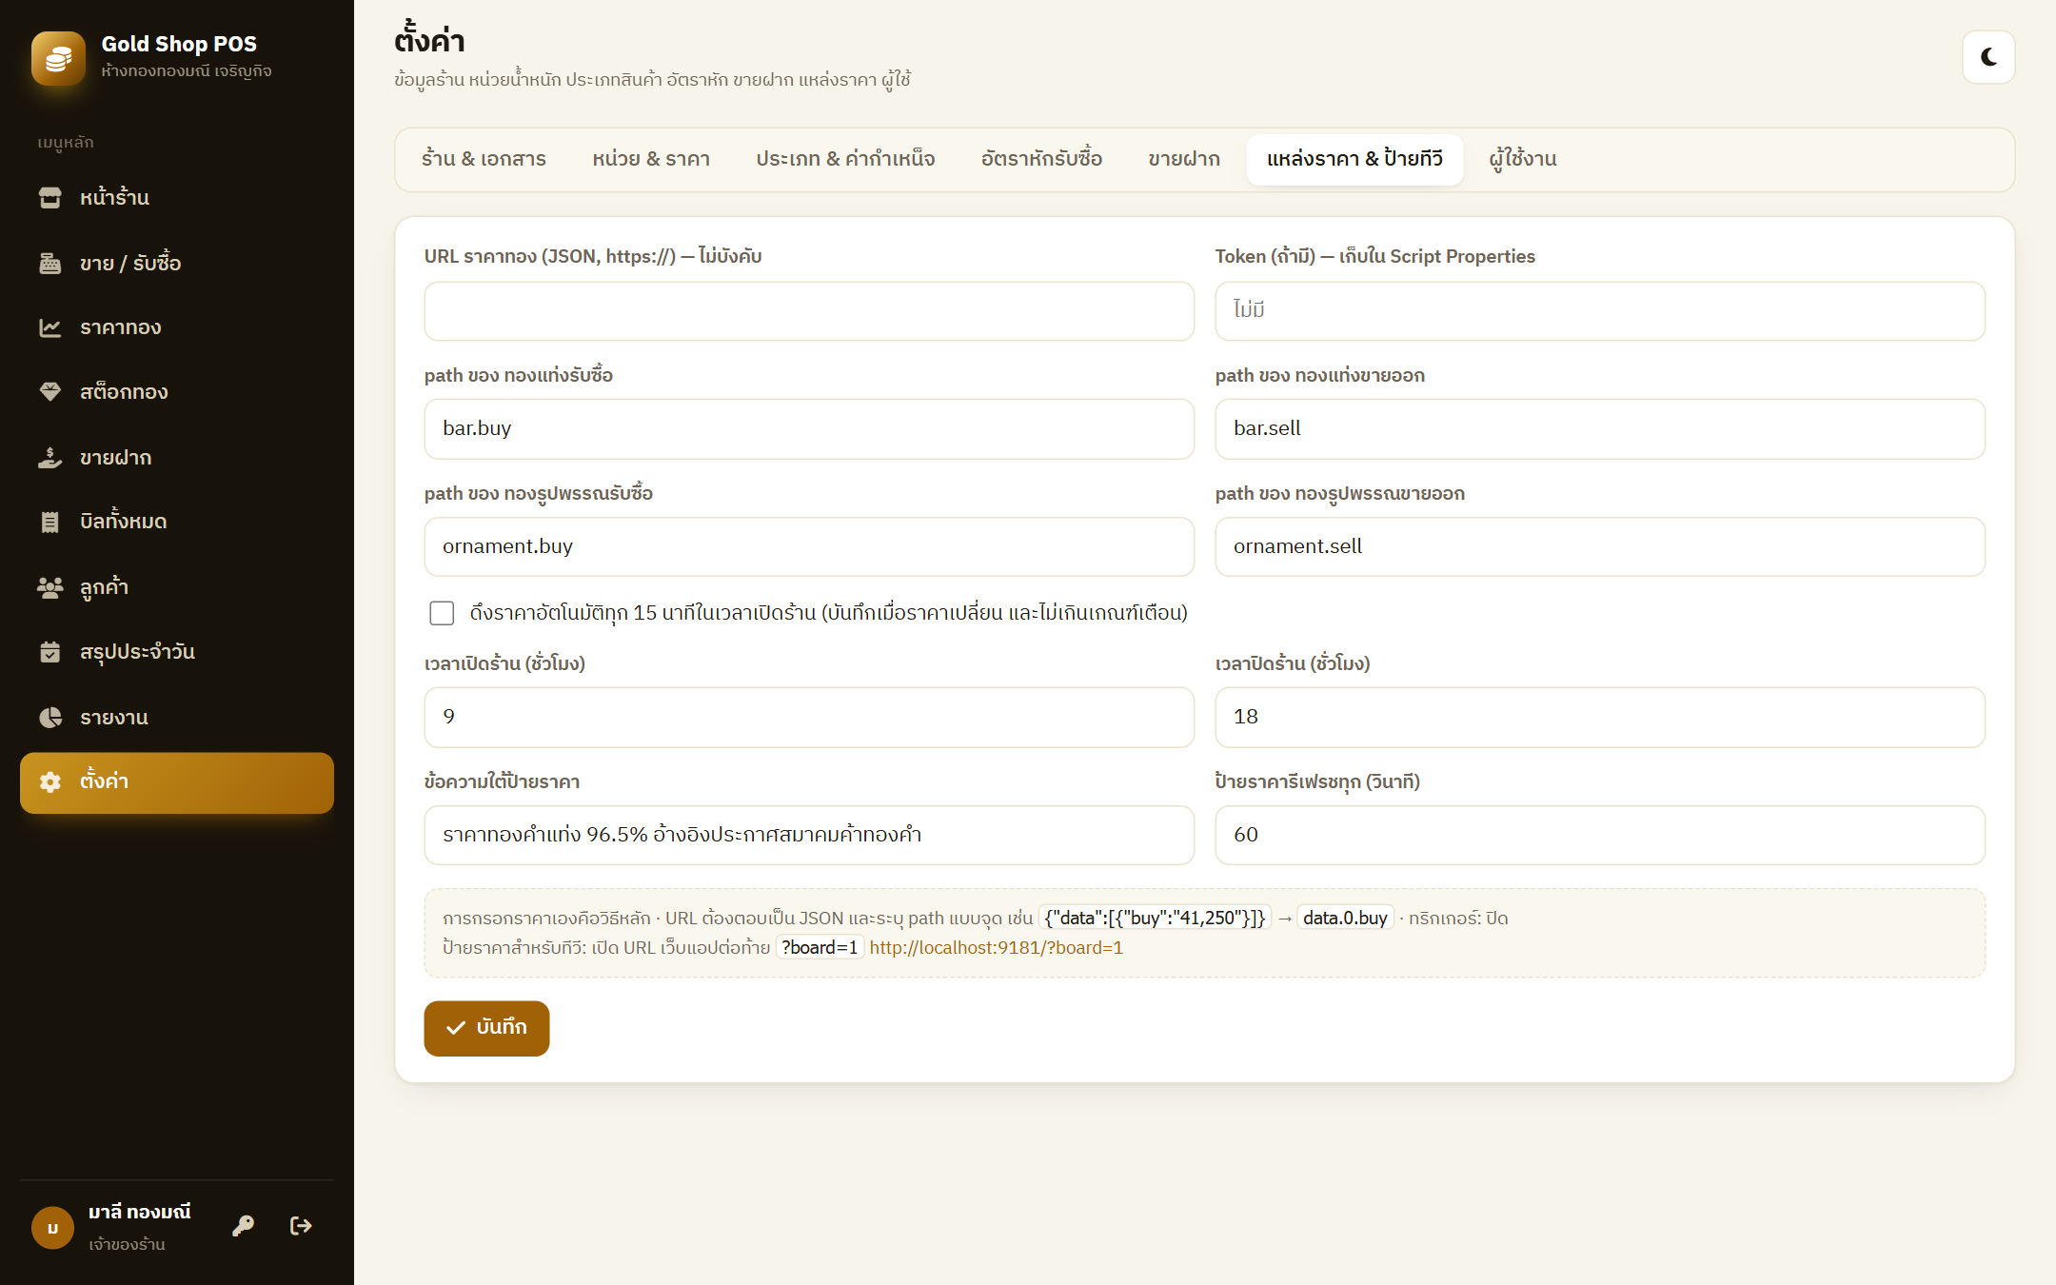Click the รายงาน pie chart icon
This screenshot has height=1285, width=2056.
49,718
